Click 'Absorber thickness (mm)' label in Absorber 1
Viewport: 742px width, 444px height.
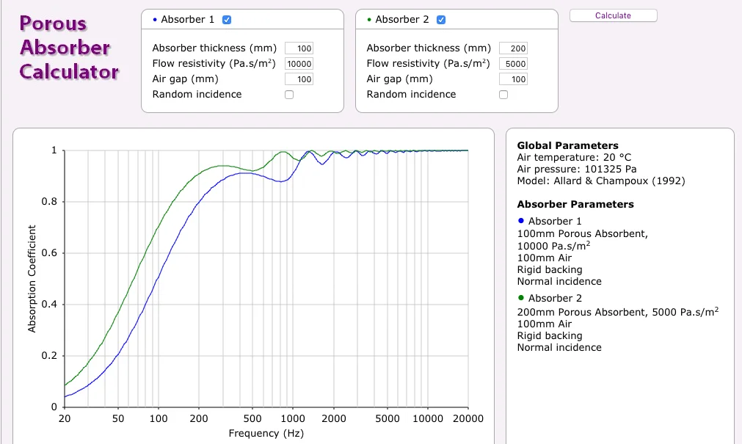pyautogui.click(x=214, y=48)
